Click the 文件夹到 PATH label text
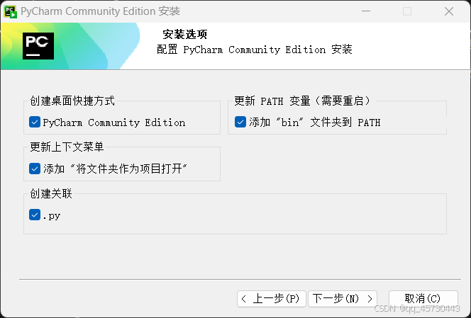This screenshot has width=471, height=318. coord(345,123)
